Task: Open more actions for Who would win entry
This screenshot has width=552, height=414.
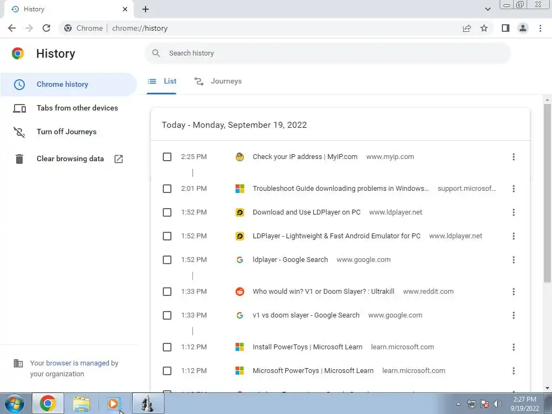Action: click(514, 292)
